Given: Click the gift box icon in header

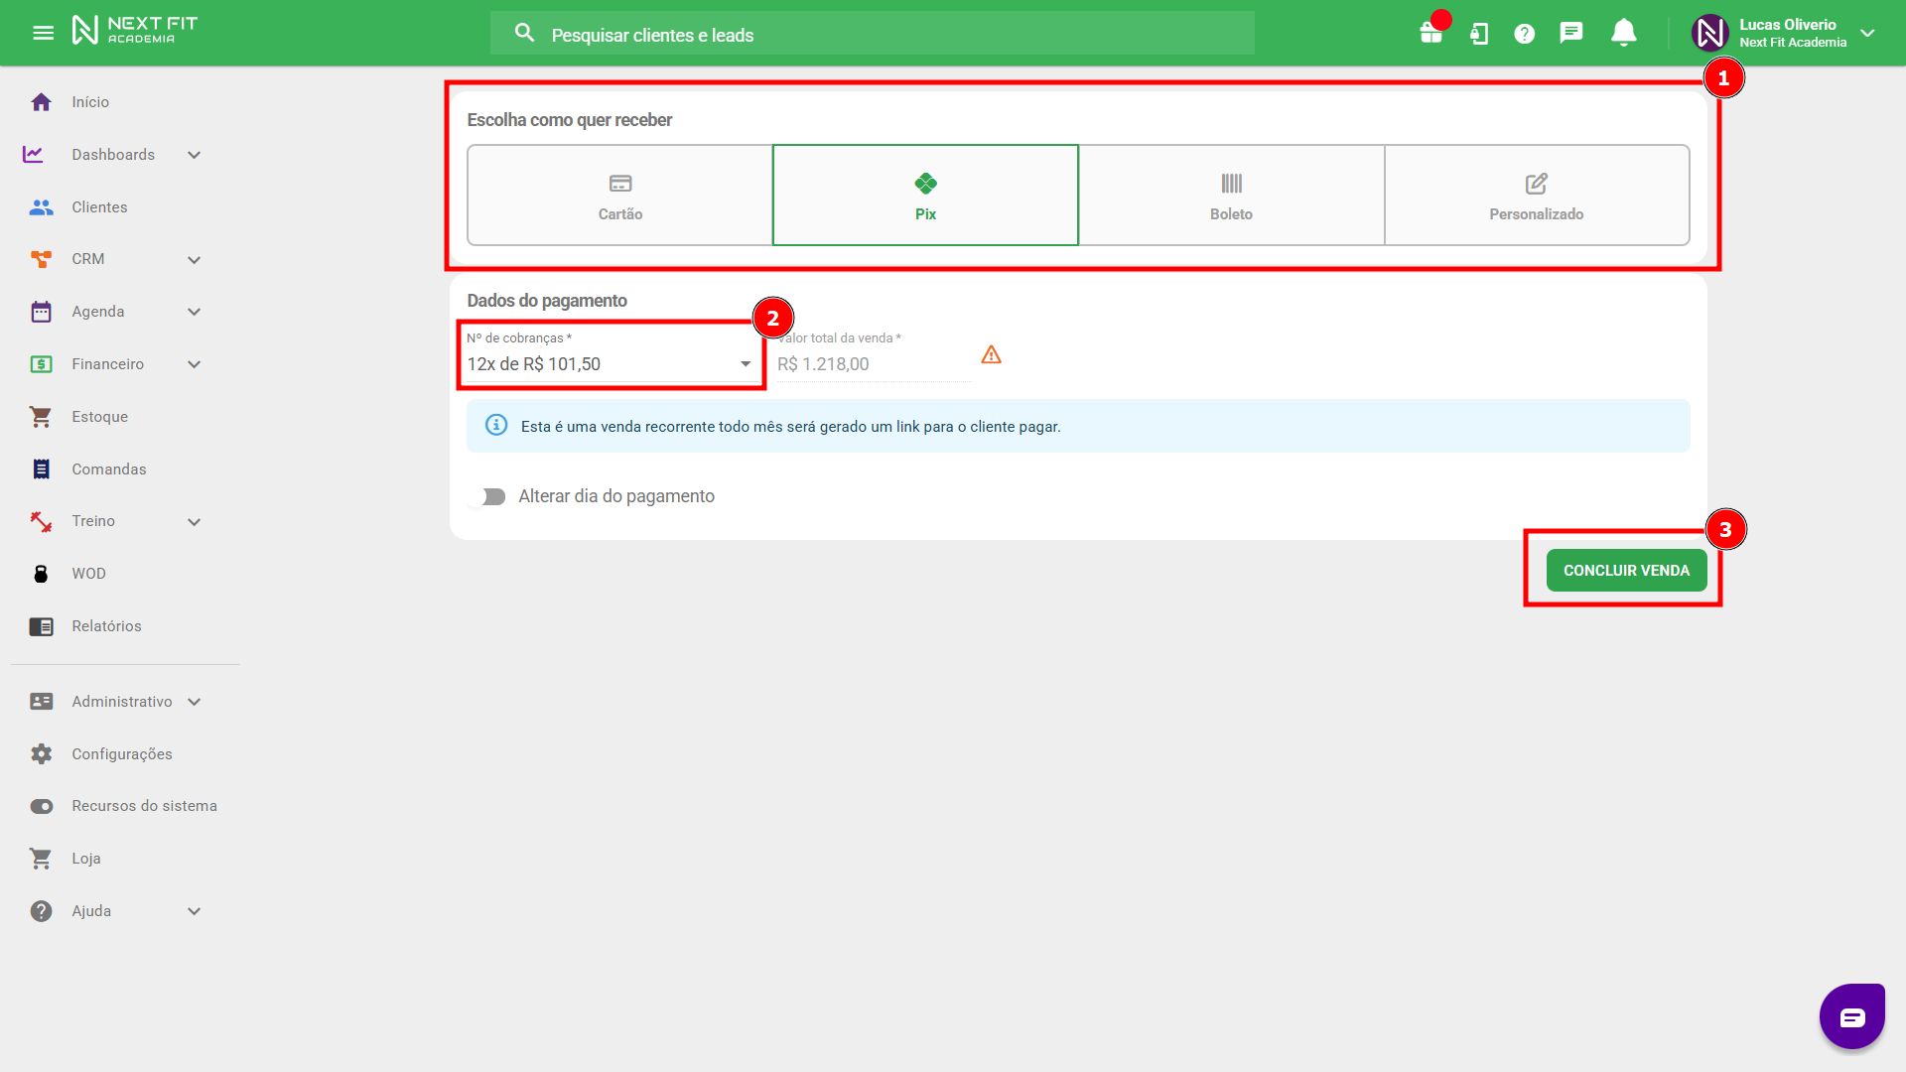Looking at the screenshot, I should pos(1430,33).
